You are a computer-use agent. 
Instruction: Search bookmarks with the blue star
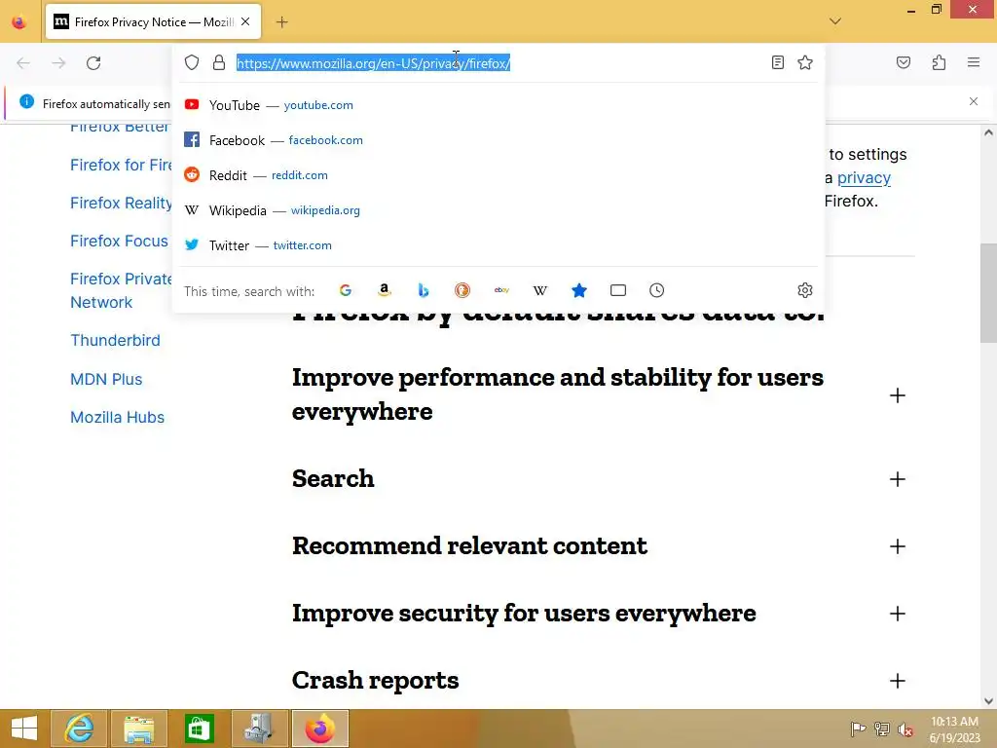click(579, 290)
